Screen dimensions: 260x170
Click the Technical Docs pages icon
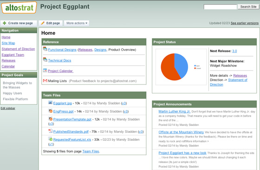[45, 59]
